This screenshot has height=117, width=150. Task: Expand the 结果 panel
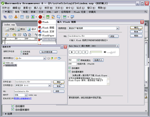click(x=6, y=114)
